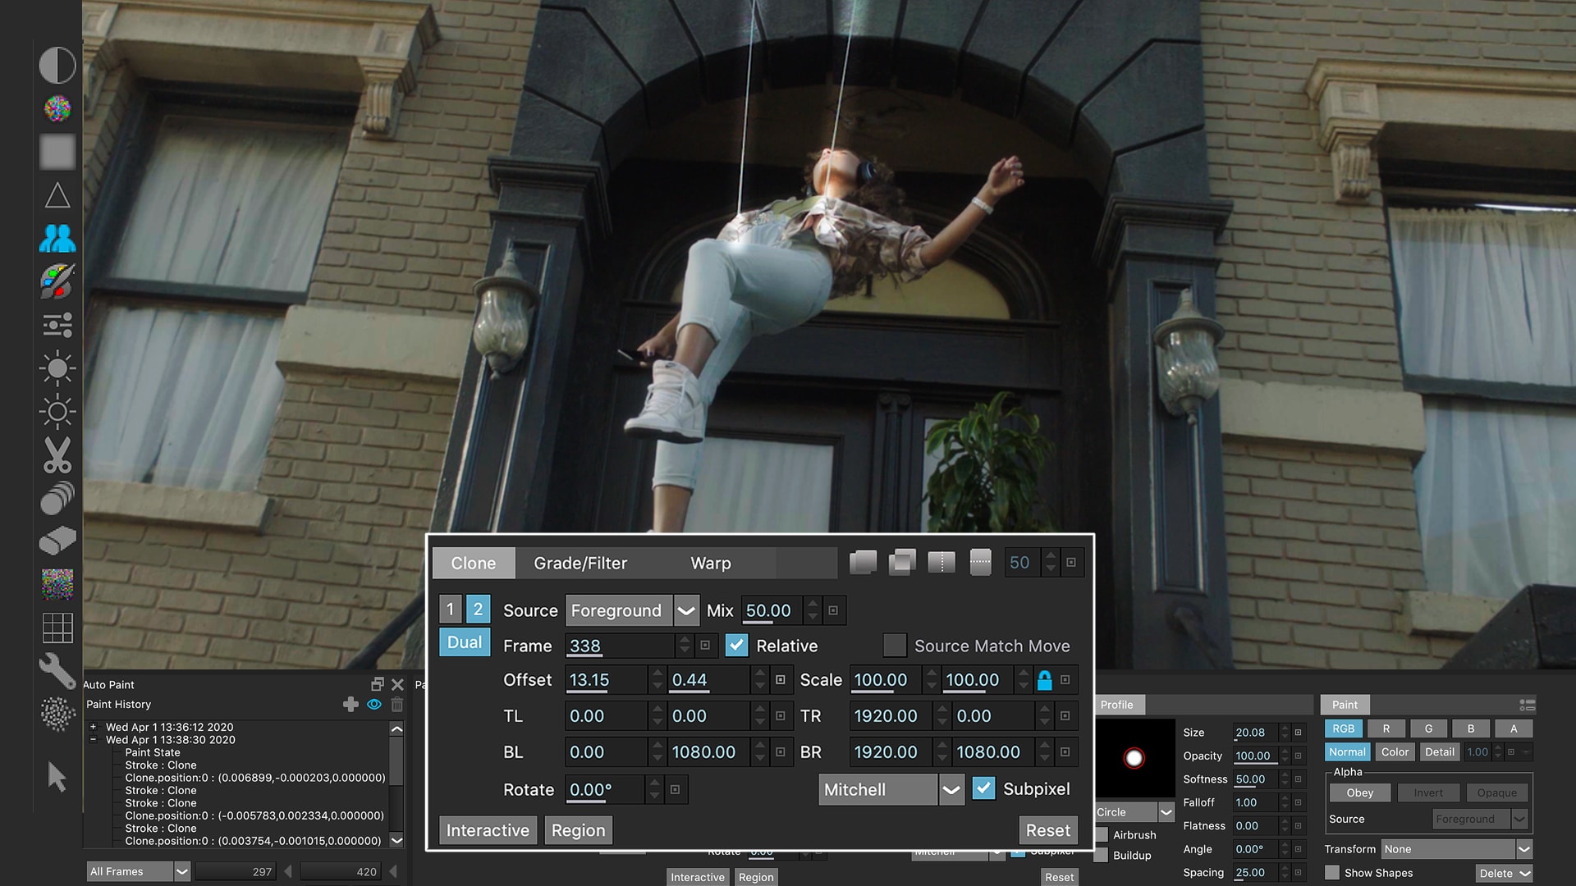1576x886 pixels.
Task: Enable the Buildup checkbox
Action: (1102, 856)
